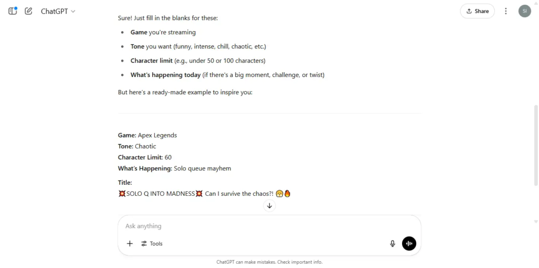Image resolution: width=539 pixels, height=268 pixels.
Task: Click the vertical scrollbar thumb
Action: (535, 145)
